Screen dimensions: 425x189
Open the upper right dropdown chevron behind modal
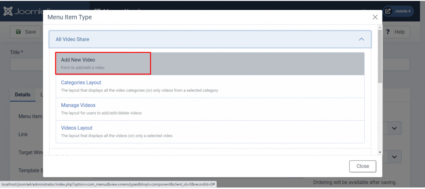tap(394, 128)
